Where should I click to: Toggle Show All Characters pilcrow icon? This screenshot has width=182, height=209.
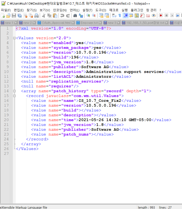click(120, 16)
